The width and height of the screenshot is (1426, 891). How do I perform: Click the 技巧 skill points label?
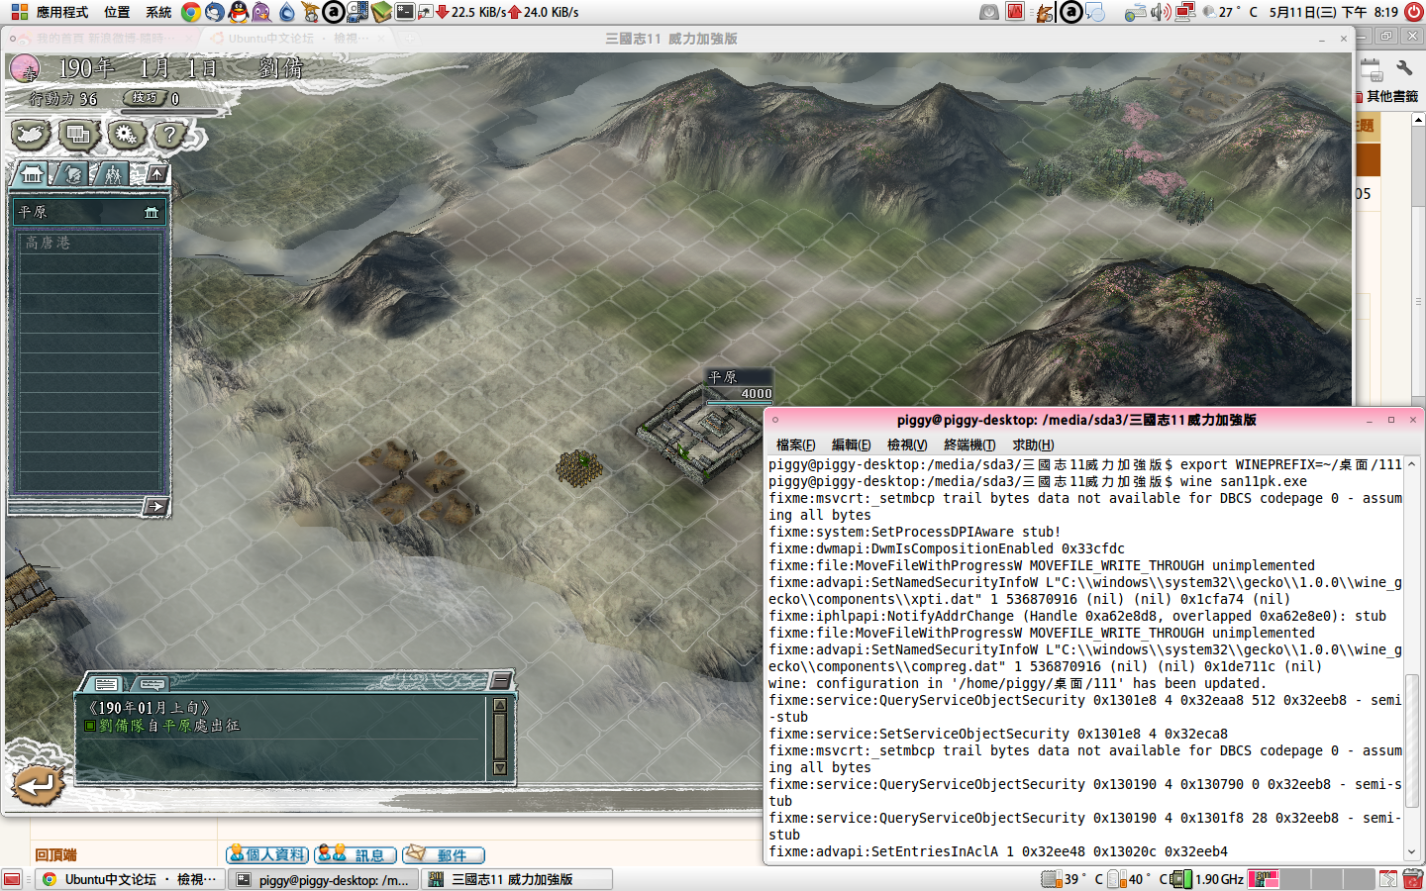pos(145,98)
